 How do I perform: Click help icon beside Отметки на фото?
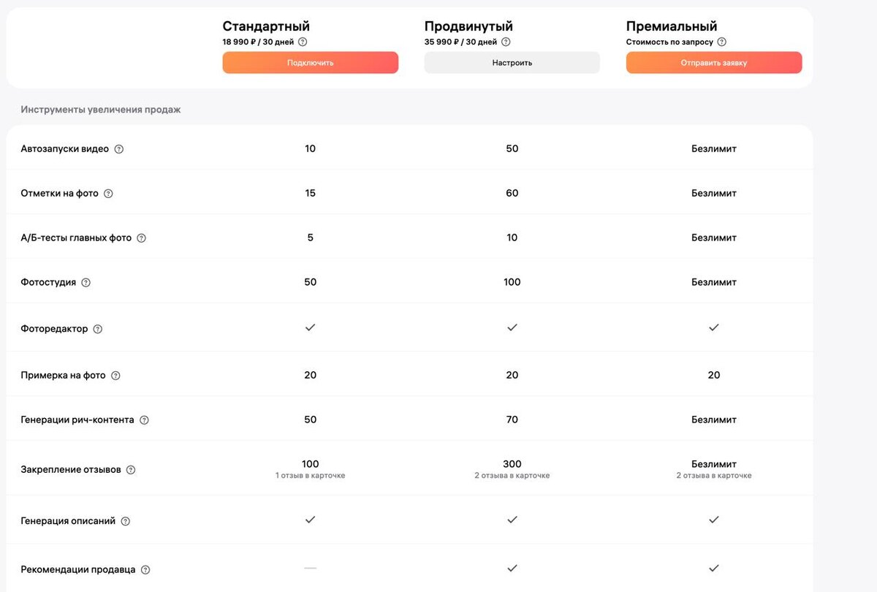[x=108, y=194]
